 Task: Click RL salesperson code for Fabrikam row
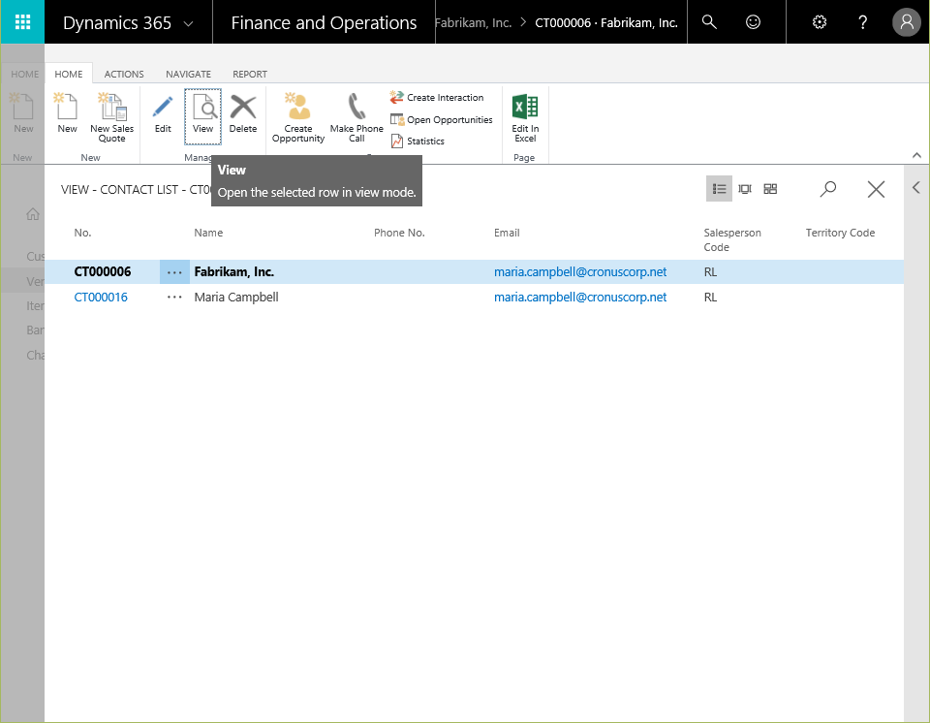point(710,272)
